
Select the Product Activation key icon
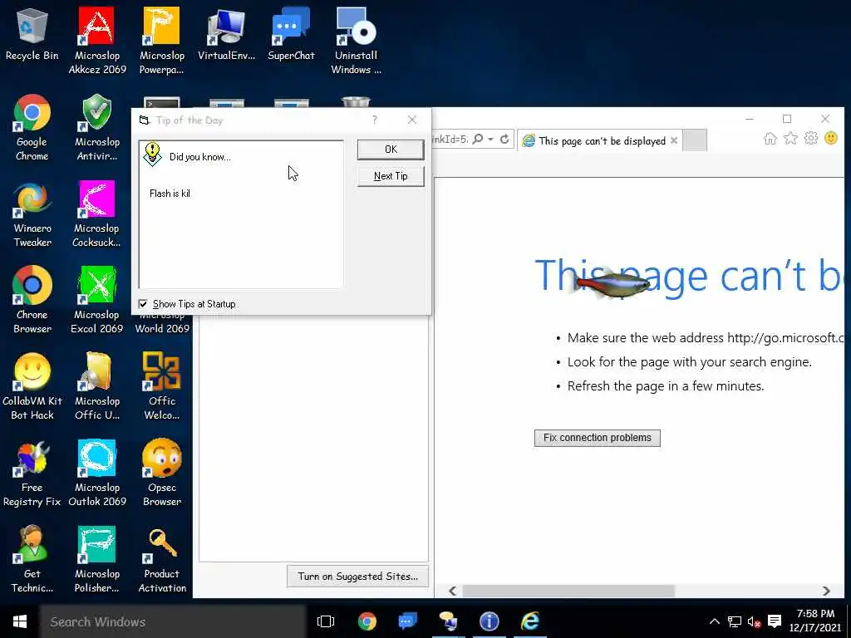(162, 559)
